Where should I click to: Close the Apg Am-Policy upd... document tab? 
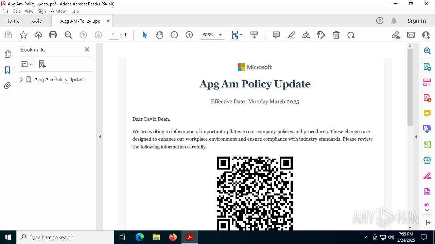(108, 21)
